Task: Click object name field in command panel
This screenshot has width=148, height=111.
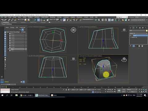Action: pyautogui.click(x=137, y=31)
